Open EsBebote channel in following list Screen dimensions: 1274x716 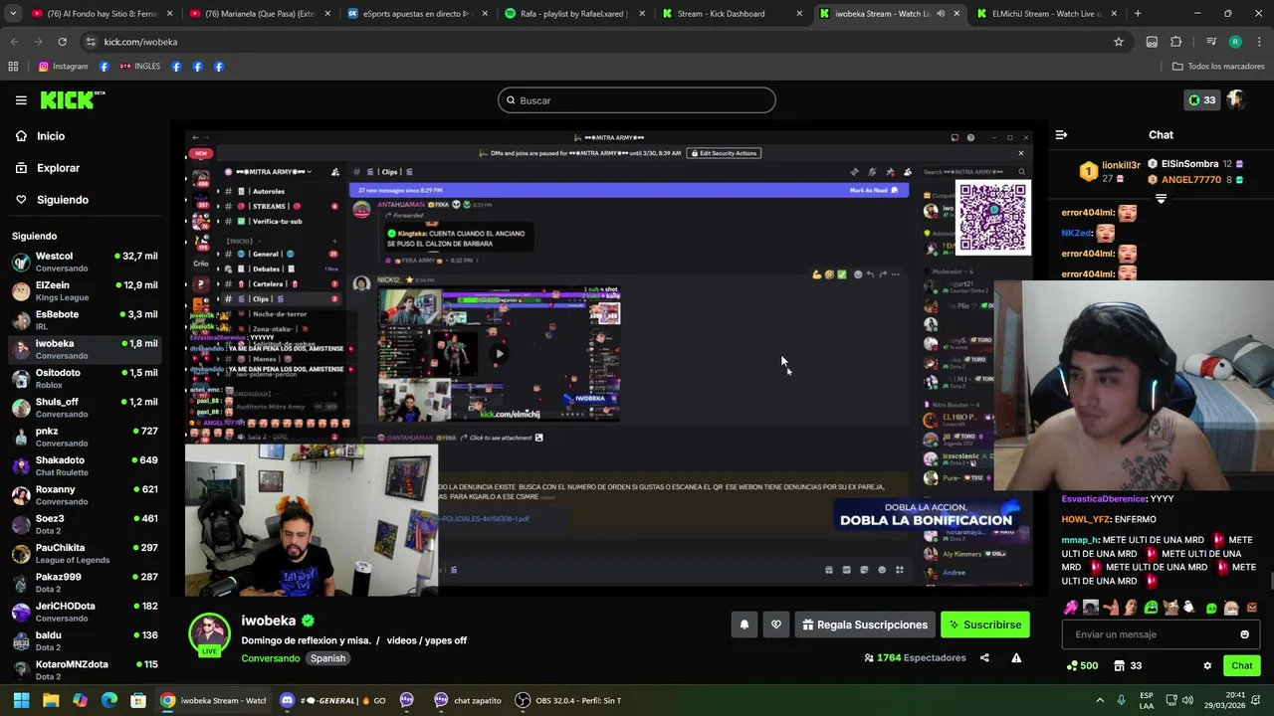85,320
